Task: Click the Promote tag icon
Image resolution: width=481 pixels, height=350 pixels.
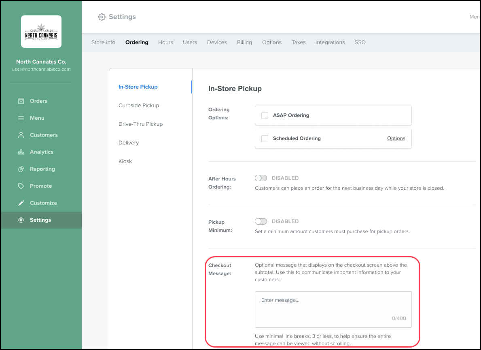Action: tap(21, 186)
